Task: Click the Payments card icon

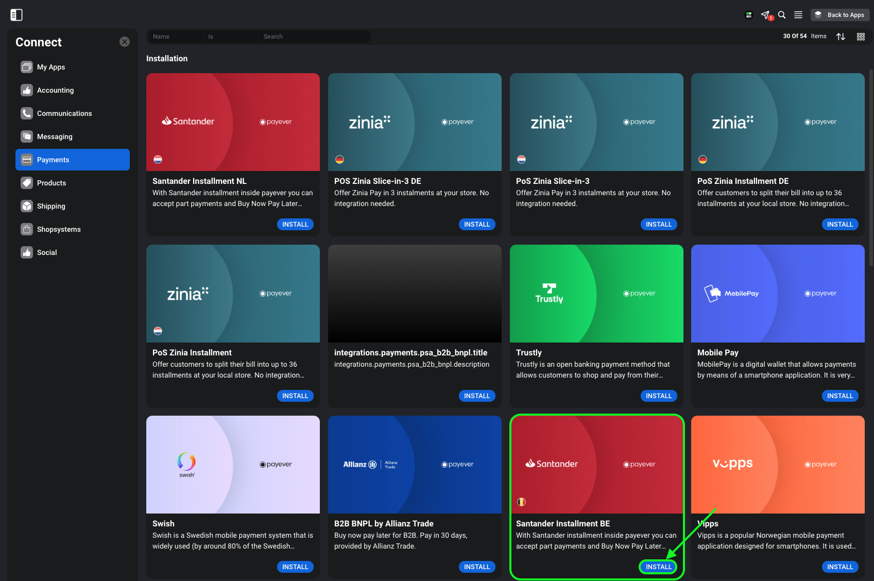Action: pos(27,160)
